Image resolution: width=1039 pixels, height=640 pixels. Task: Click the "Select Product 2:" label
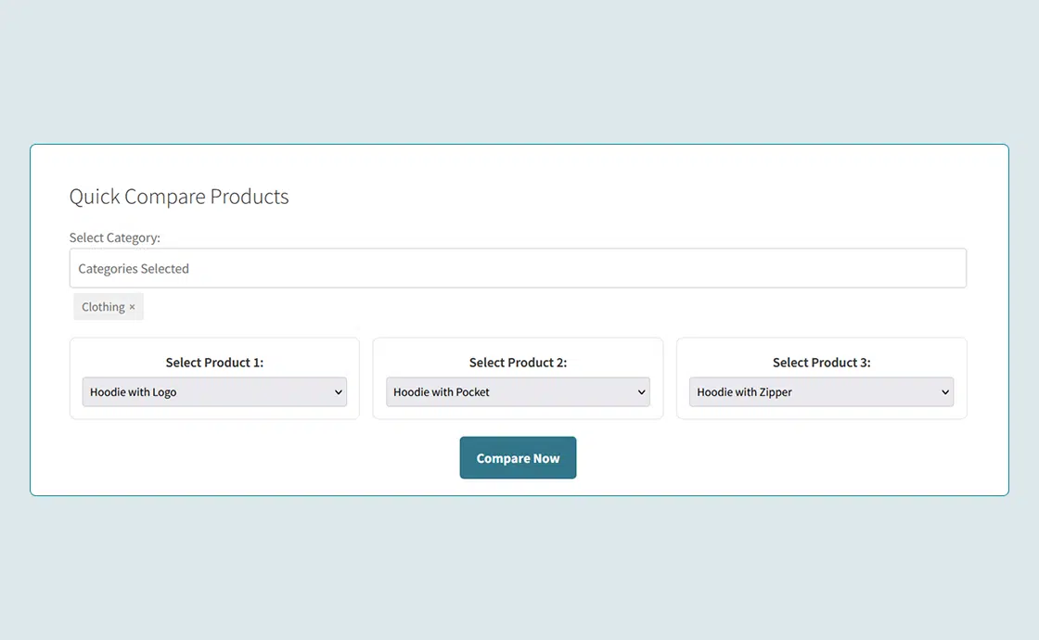coord(518,363)
